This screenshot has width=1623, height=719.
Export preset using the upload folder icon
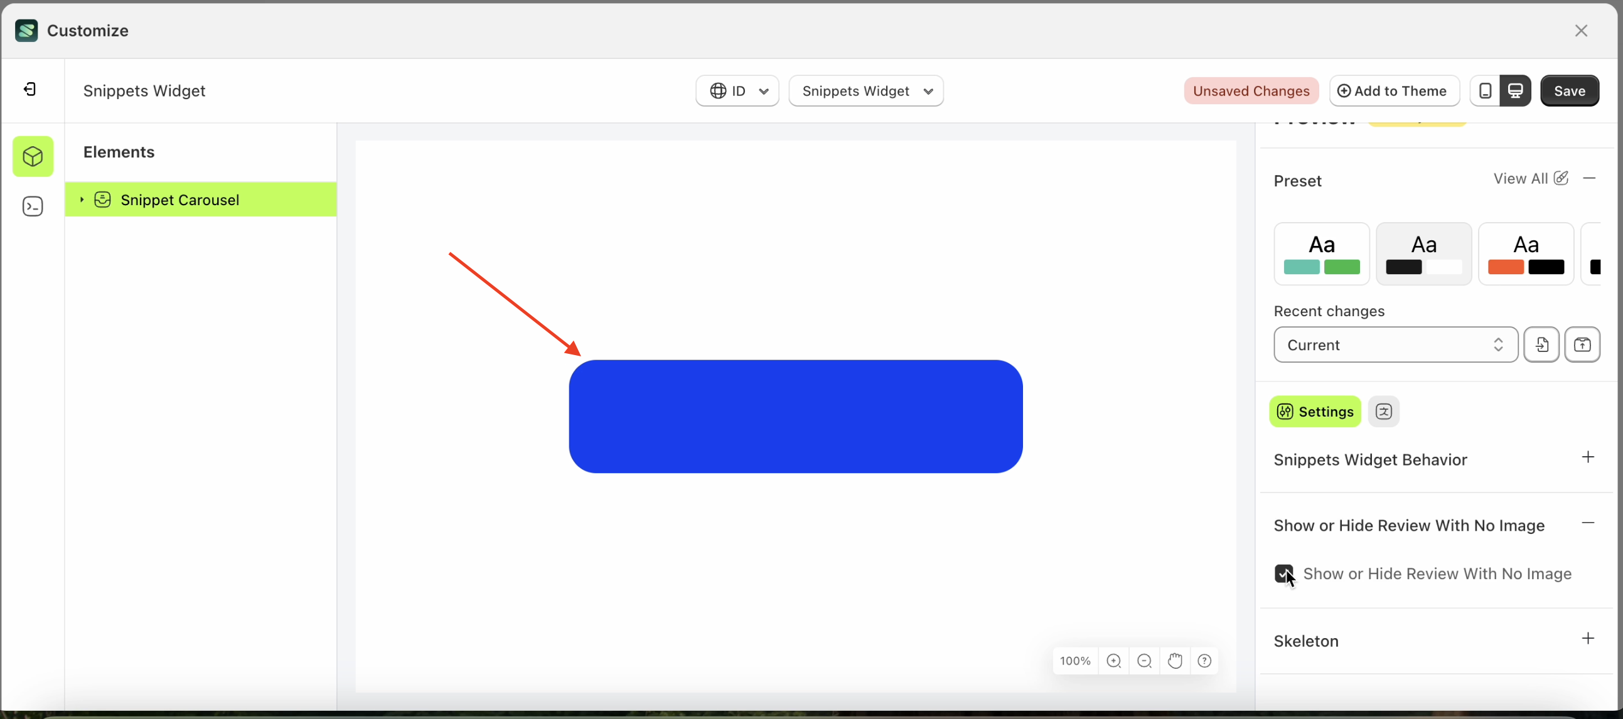[x=1583, y=344]
